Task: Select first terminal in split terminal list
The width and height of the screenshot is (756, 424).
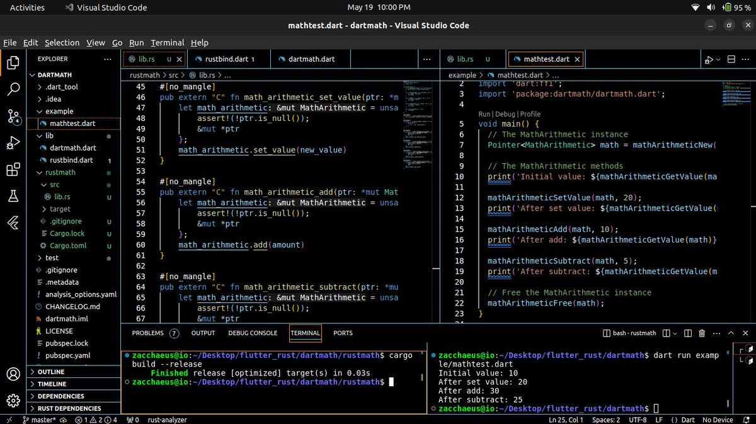Action: 743,348
